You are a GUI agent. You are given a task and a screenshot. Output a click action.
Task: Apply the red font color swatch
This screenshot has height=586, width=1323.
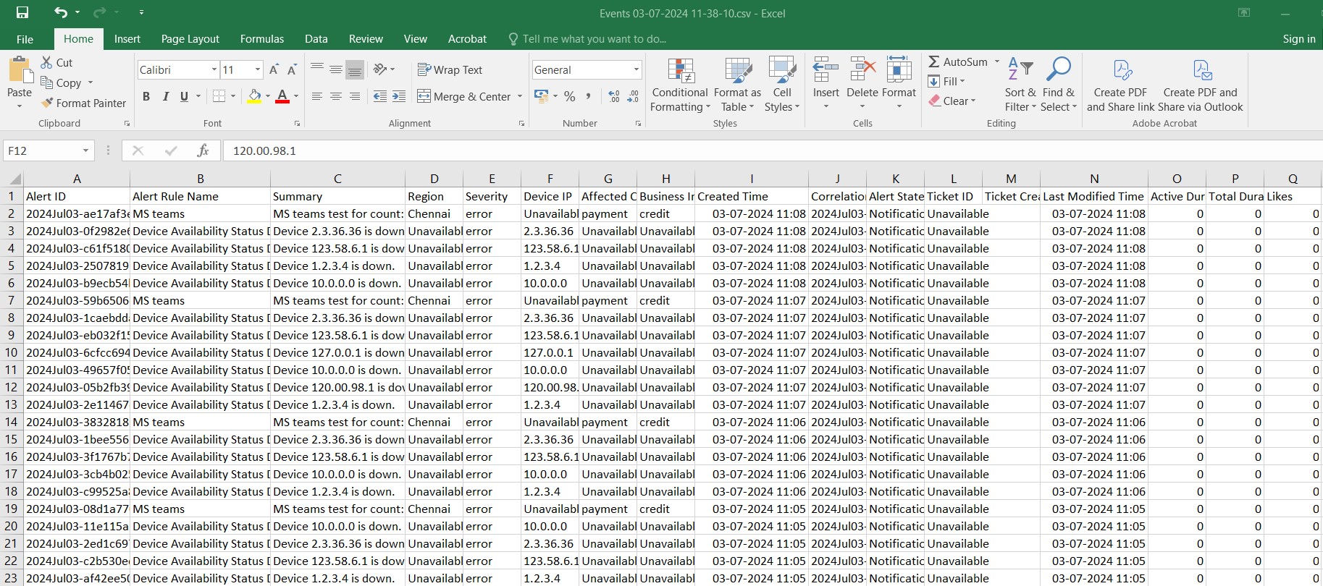click(282, 96)
